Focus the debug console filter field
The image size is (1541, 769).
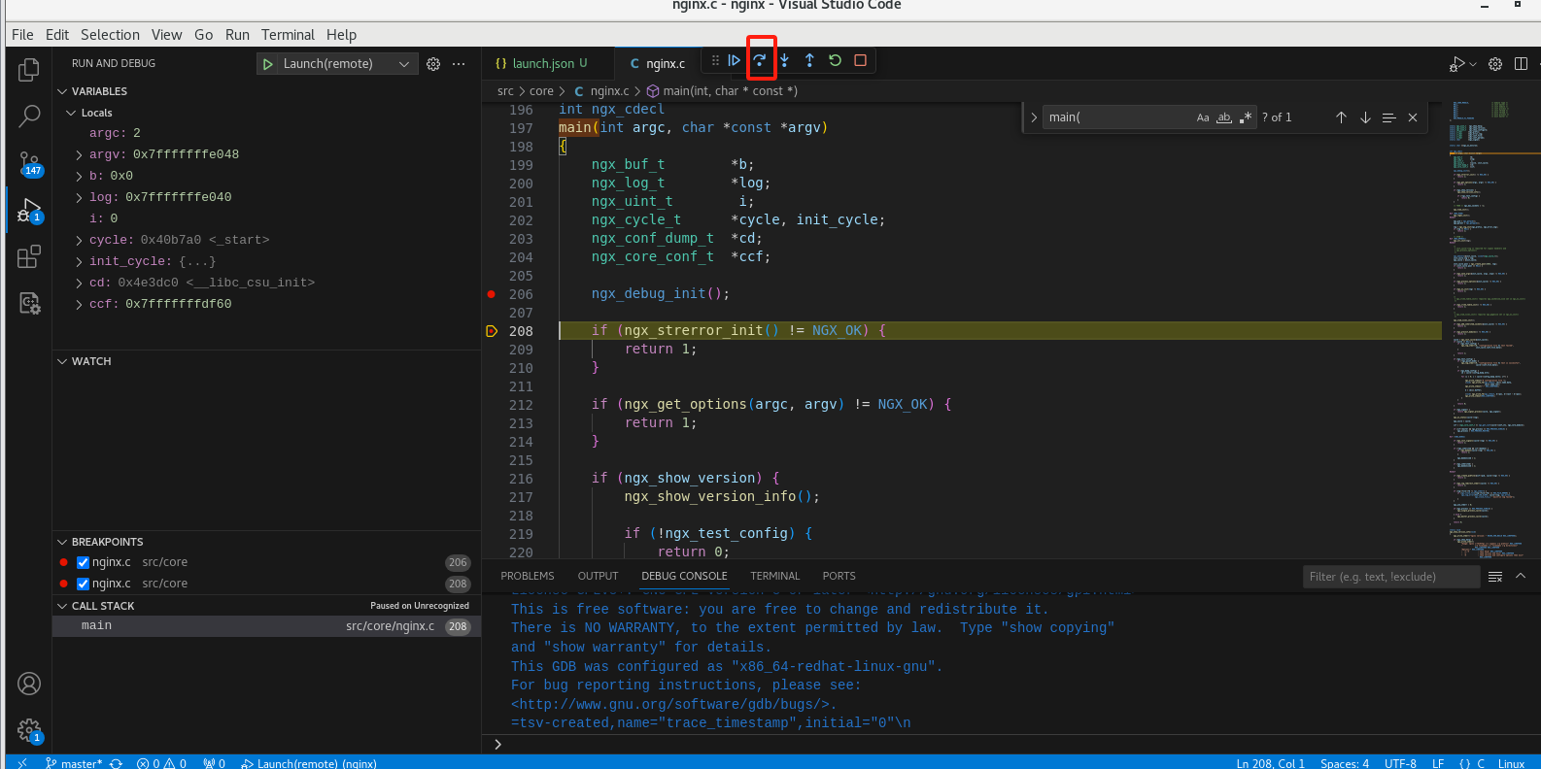1390,577
